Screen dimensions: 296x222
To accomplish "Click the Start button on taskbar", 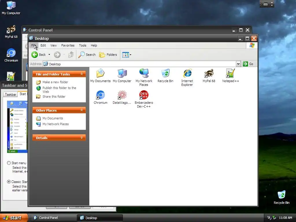I will pyautogui.click(x=14, y=218).
